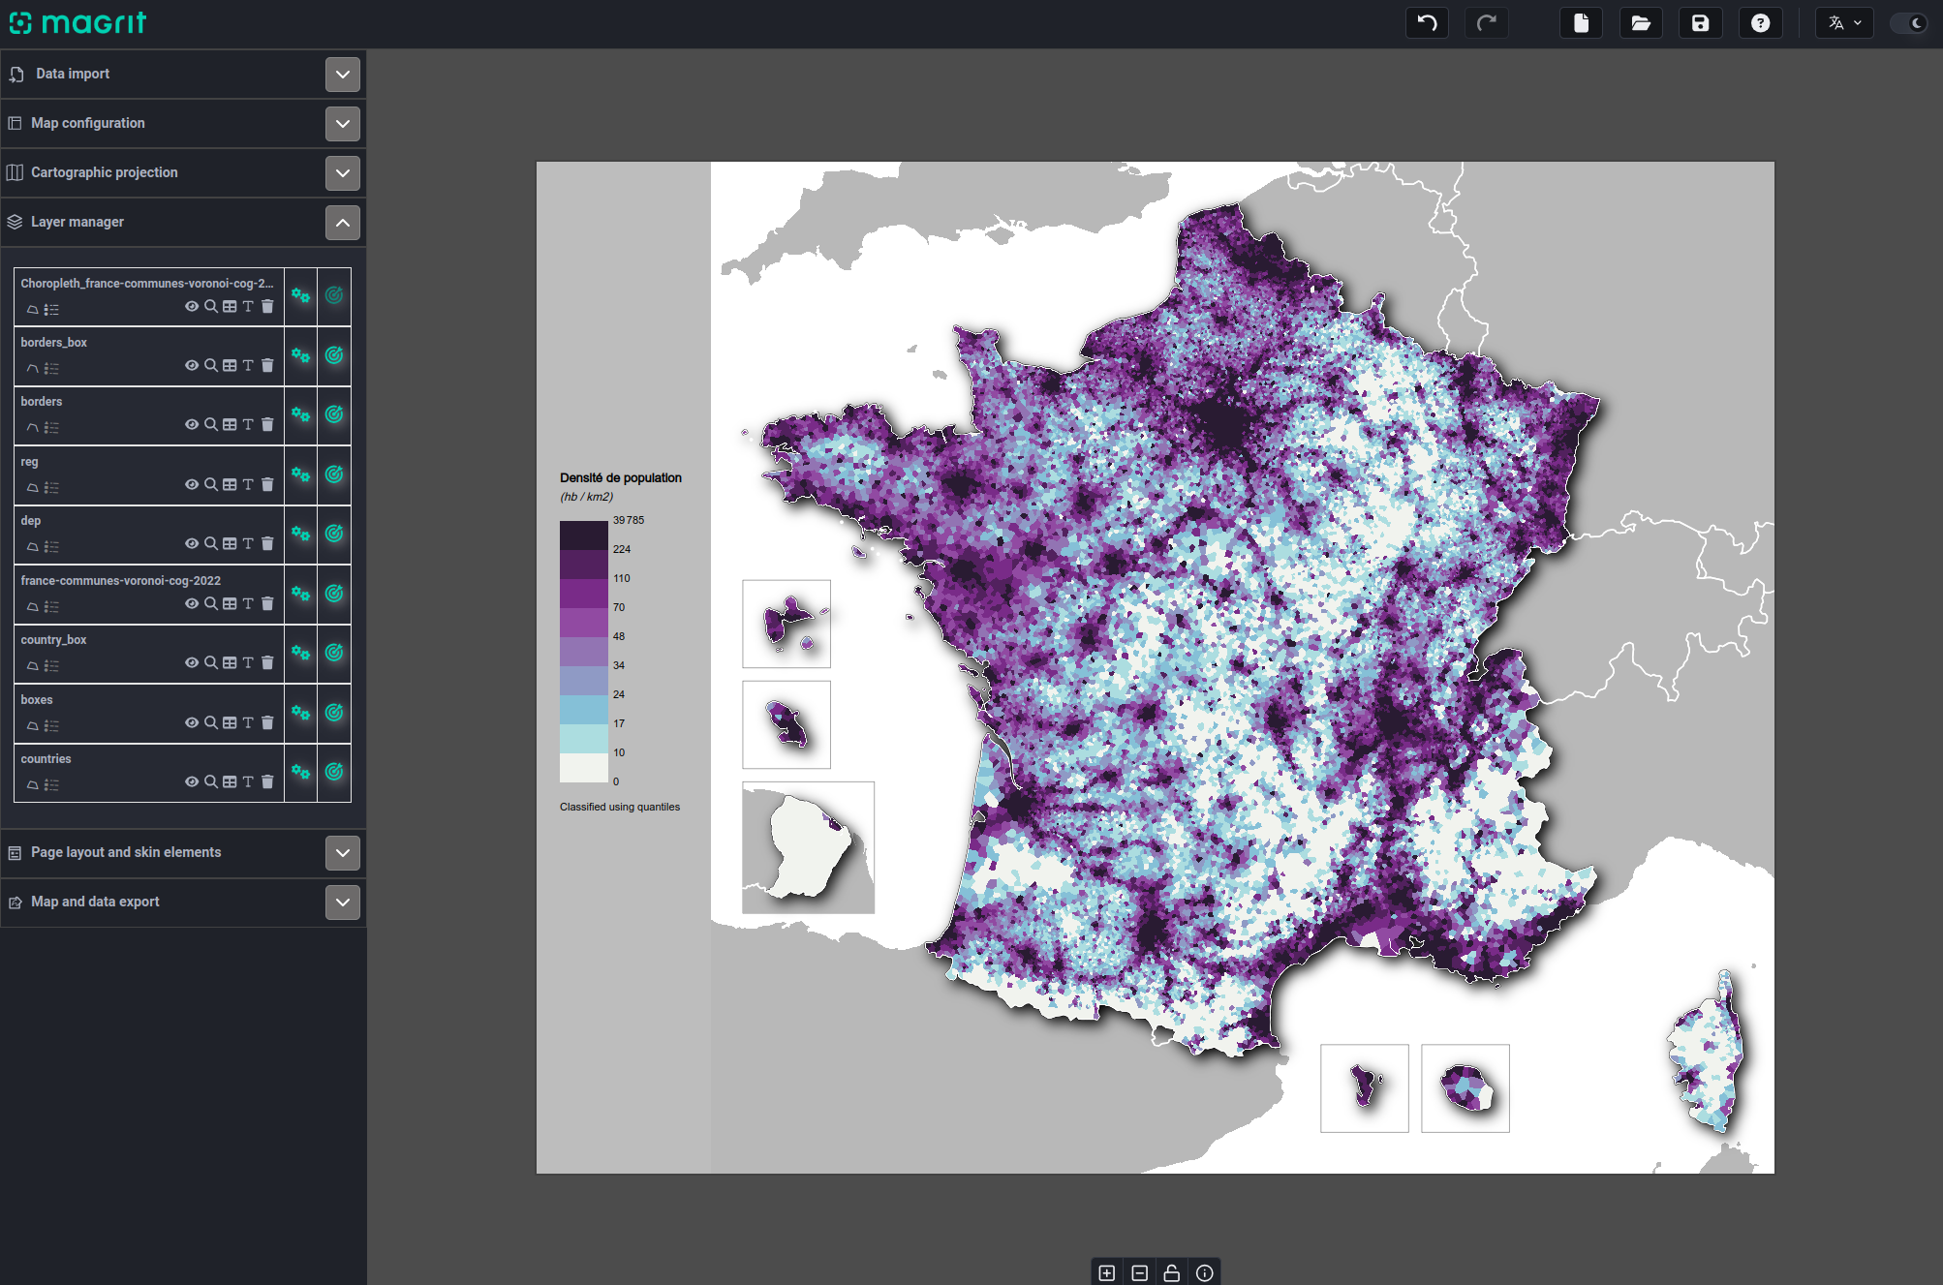This screenshot has width=1943, height=1285.
Task: Open the Map and data export section
Action: coord(343,903)
